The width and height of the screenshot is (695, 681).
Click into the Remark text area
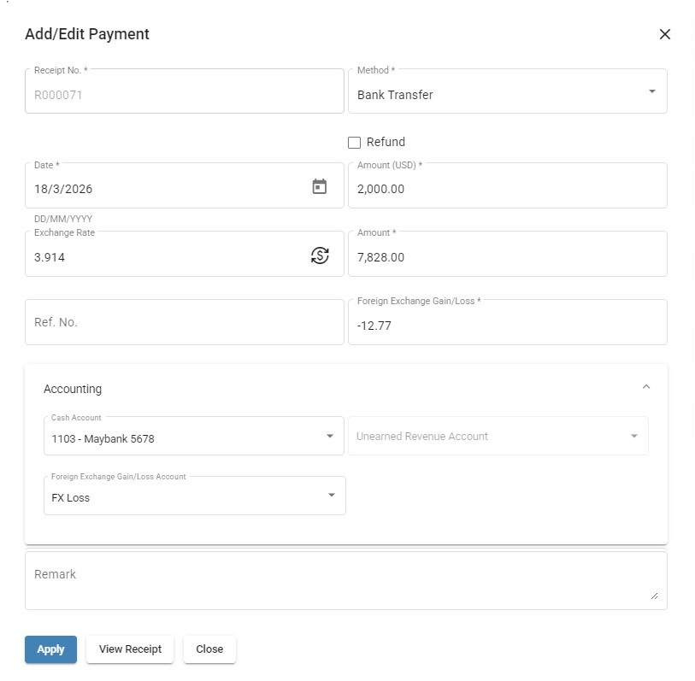(345, 580)
